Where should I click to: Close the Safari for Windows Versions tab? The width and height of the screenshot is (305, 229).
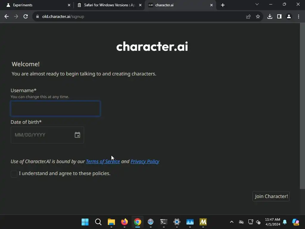[x=140, y=5]
